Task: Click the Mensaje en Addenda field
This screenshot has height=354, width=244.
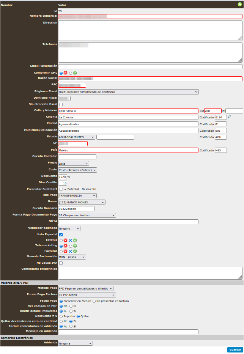Action: 128,332
